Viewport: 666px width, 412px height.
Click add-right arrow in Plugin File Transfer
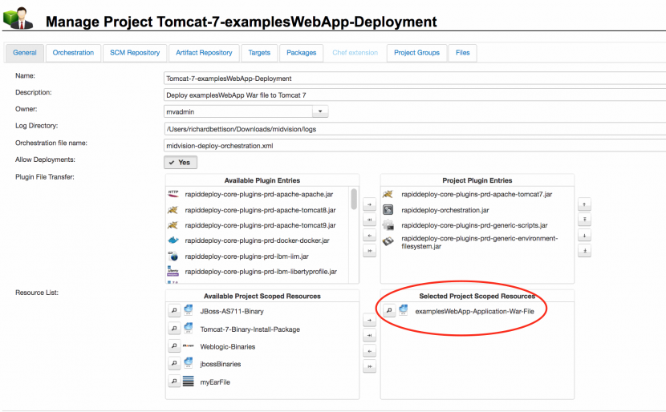click(x=369, y=204)
